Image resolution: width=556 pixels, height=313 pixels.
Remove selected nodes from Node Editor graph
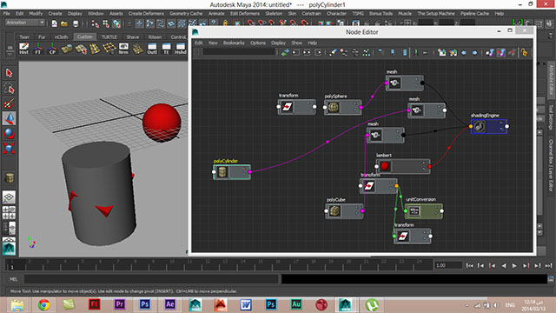[355, 52]
